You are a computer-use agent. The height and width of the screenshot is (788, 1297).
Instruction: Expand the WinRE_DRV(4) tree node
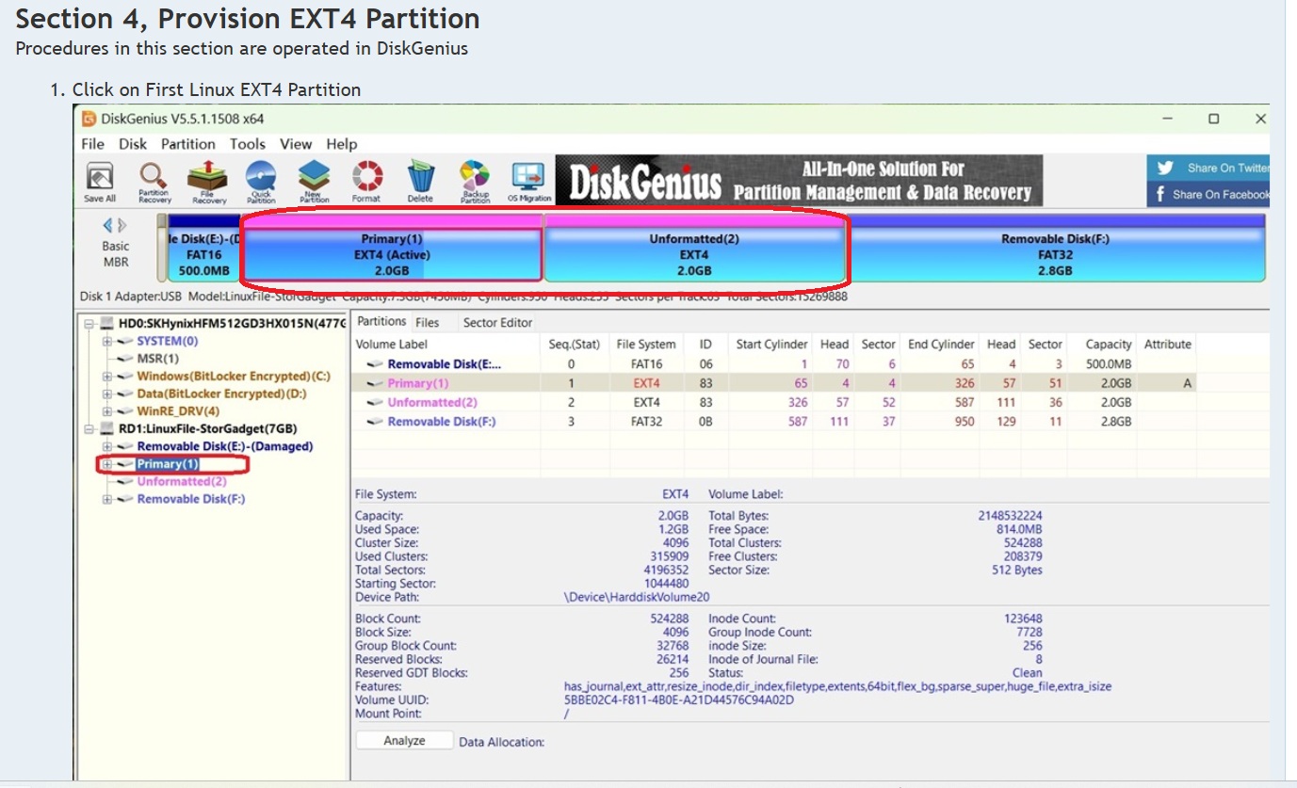tap(107, 411)
